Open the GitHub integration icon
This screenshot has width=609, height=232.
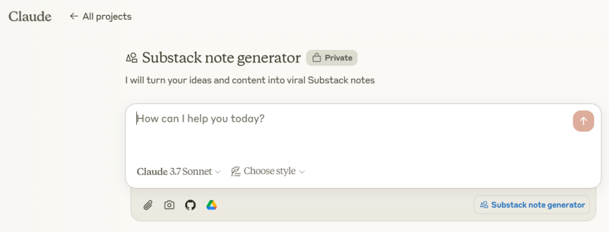tap(190, 205)
